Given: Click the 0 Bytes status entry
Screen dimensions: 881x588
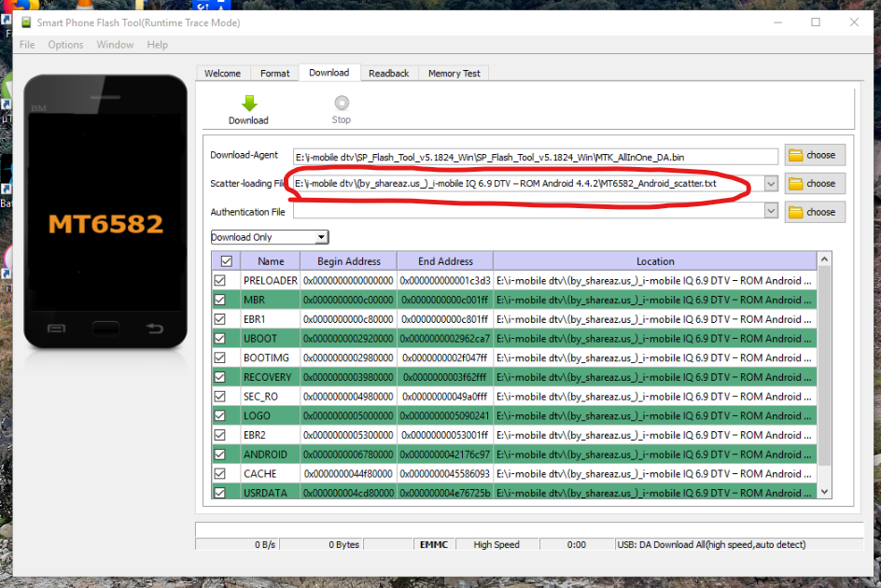Looking at the screenshot, I should [x=343, y=544].
